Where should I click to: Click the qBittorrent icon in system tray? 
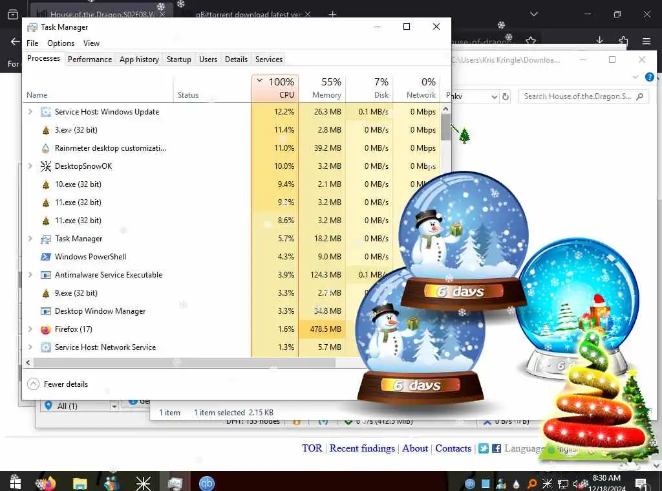470,483
